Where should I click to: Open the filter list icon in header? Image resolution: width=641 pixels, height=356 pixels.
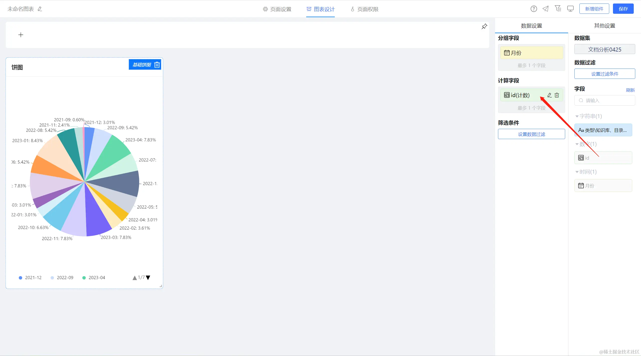(x=558, y=9)
